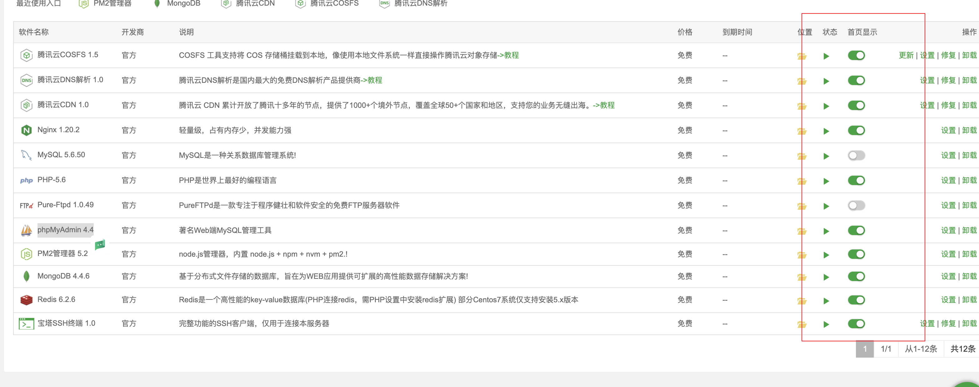Click 软件名称 column header

[x=33, y=32]
